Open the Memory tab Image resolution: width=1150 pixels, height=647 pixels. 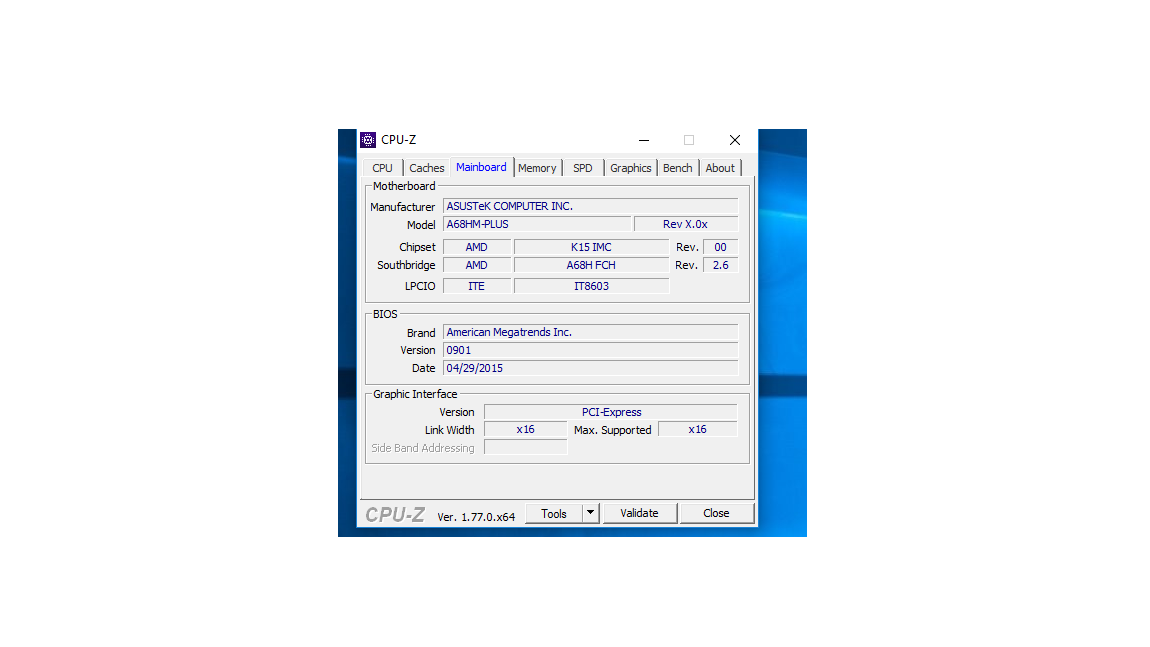pos(537,168)
